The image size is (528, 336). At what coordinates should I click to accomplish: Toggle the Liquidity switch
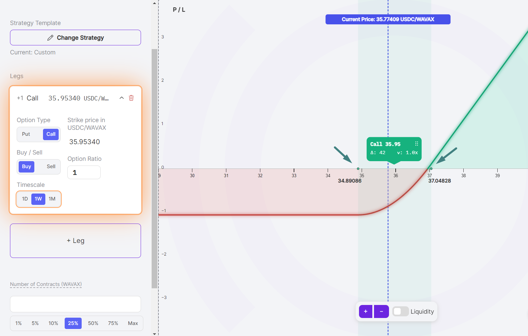[x=400, y=311]
